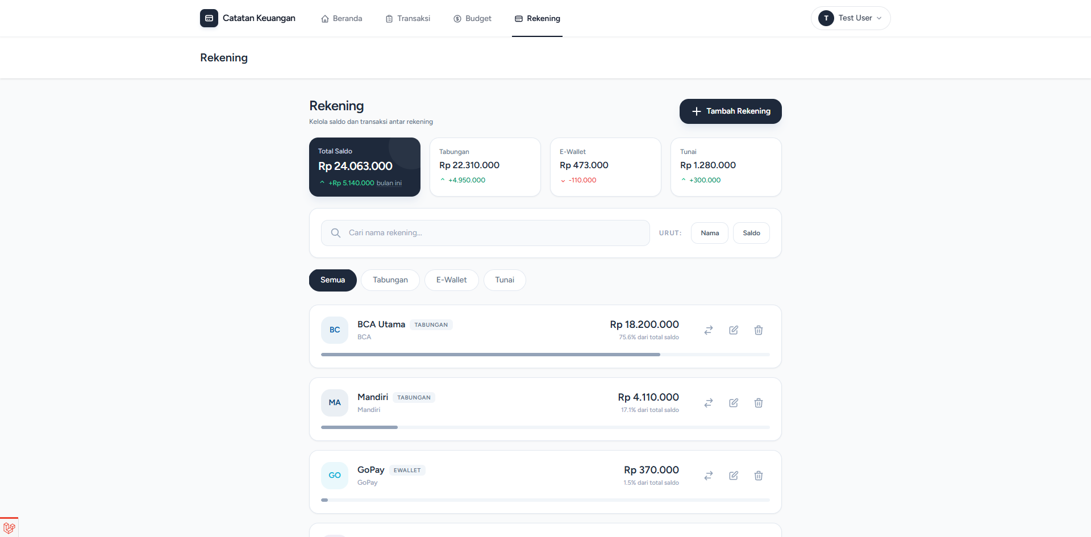Show only E-Wallet accounts
1091x537 pixels.
click(x=451, y=280)
